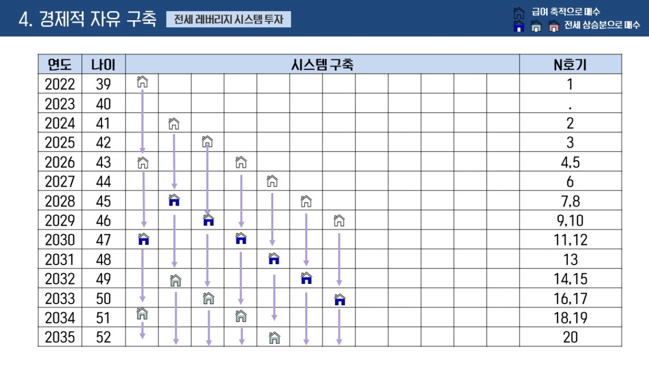Select the second gray house in the 2034 row

[x=241, y=316]
